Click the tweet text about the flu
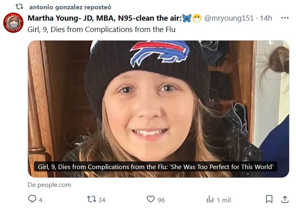The height and width of the screenshot is (210, 296). point(101,30)
